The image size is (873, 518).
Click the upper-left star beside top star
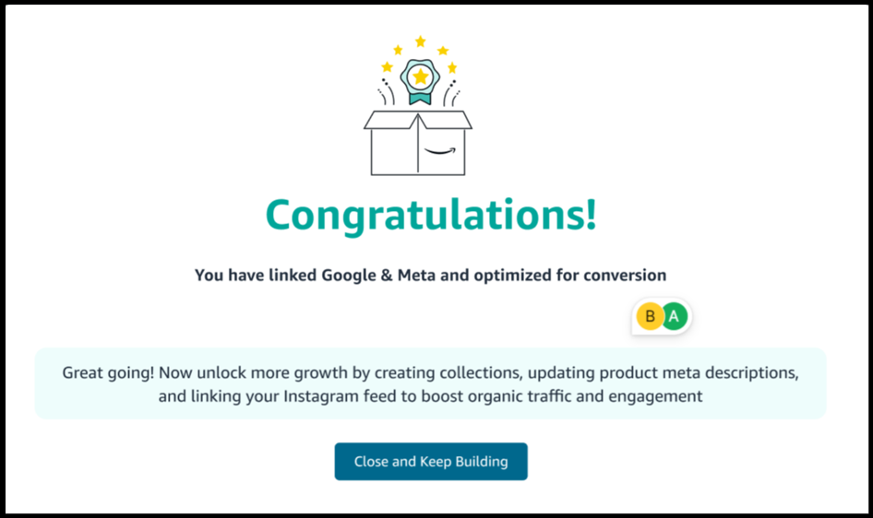point(398,50)
